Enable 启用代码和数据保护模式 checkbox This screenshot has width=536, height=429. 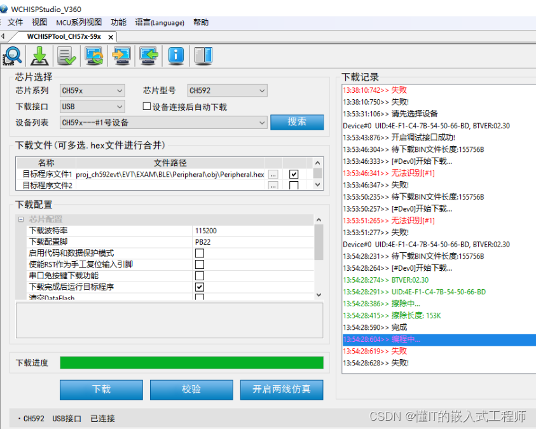pyautogui.click(x=200, y=253)
